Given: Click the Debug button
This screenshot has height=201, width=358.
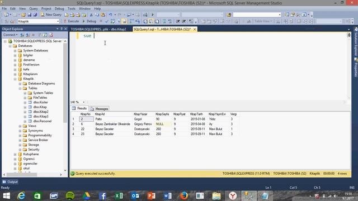Looking at the screenshot, I should tap(89, 21).
